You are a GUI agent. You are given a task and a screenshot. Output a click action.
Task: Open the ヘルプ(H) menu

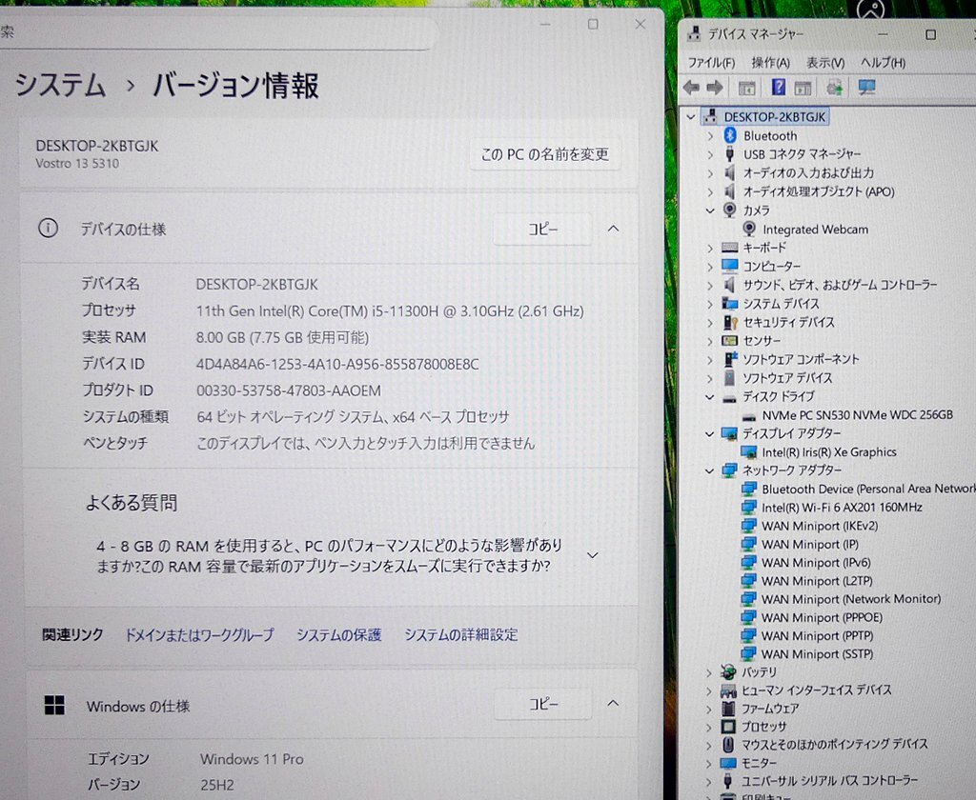pyautogui.click(x=883, y=63)
